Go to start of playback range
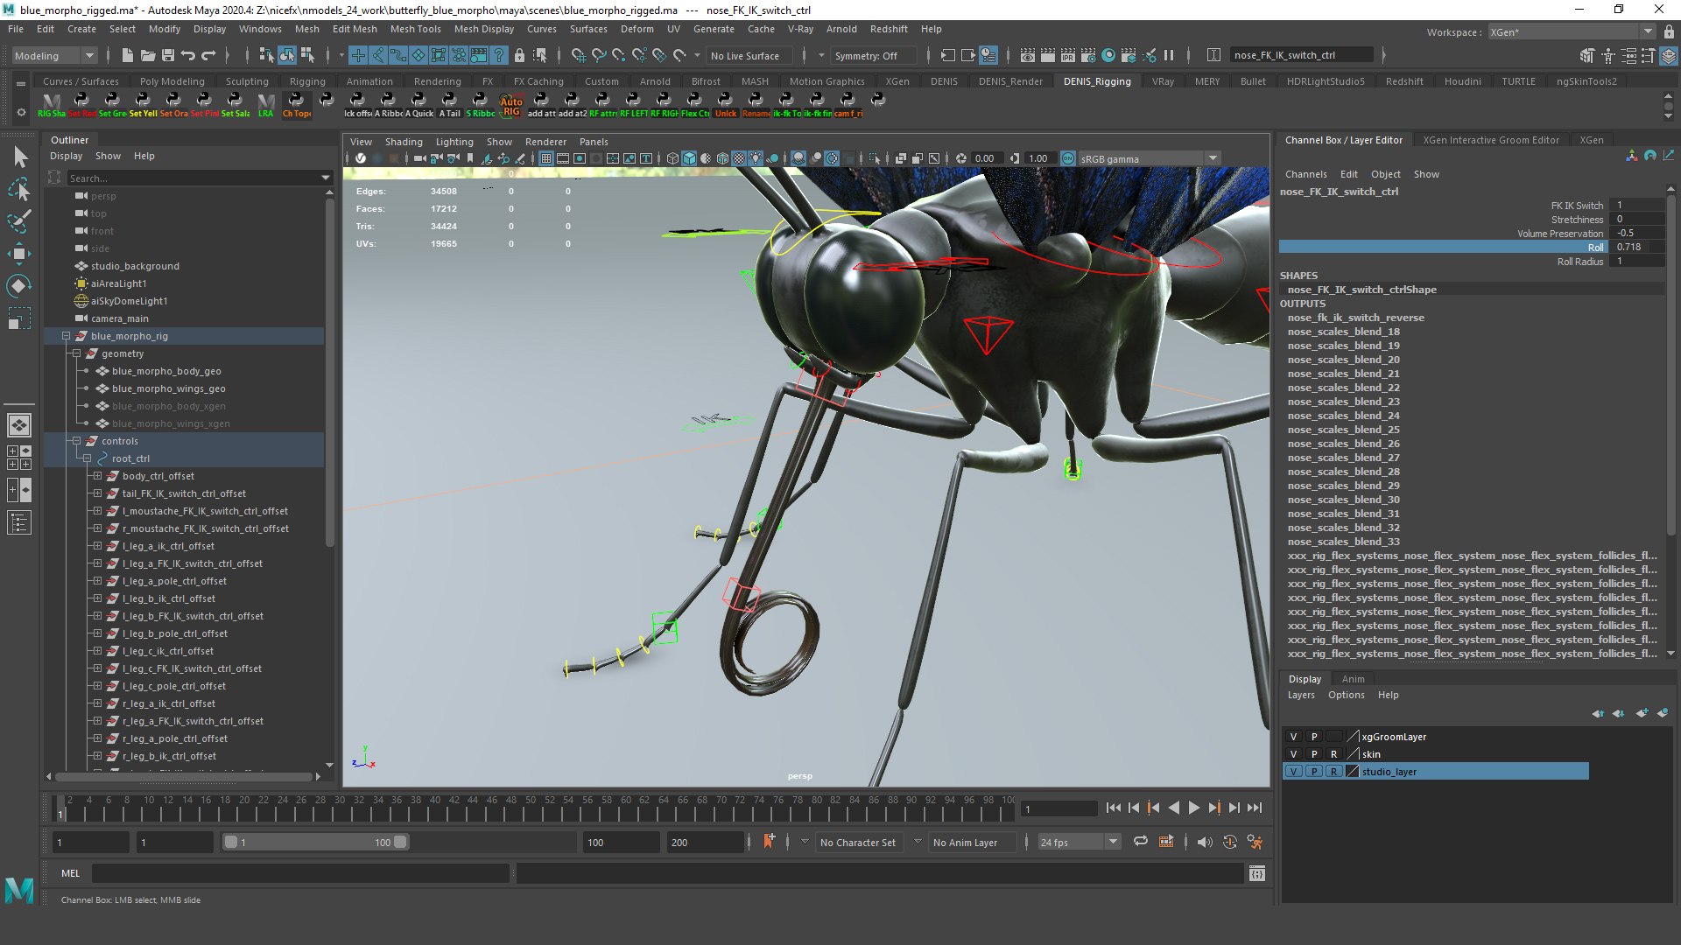Screen dimensions: 1681x945 [1113, 808]
